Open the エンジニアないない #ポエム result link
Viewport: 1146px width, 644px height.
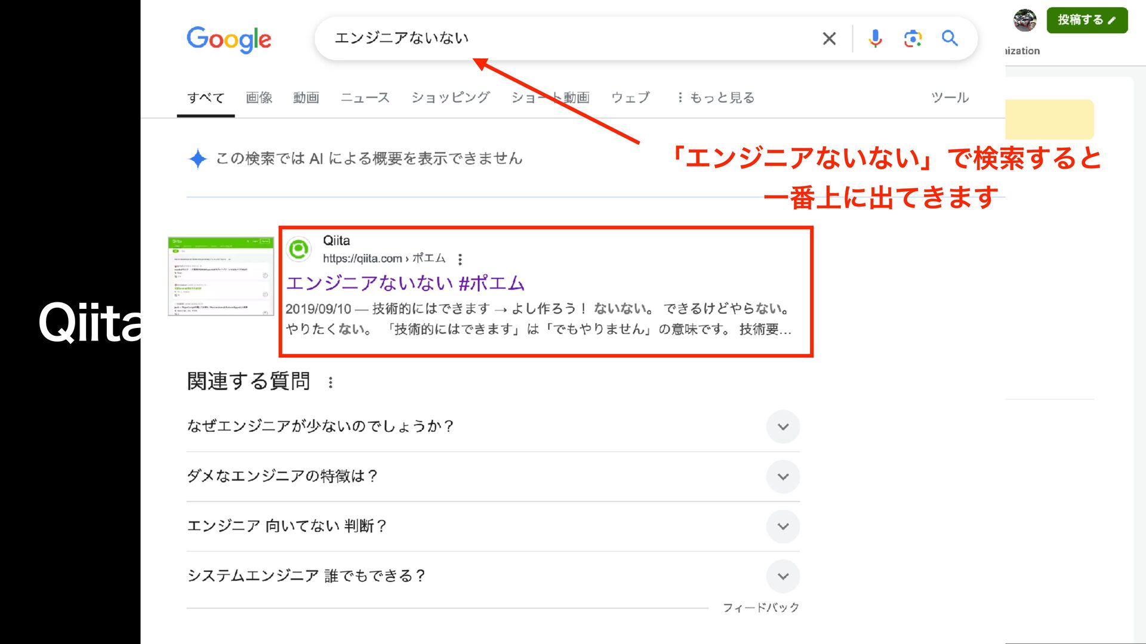[x=405, y=283]
